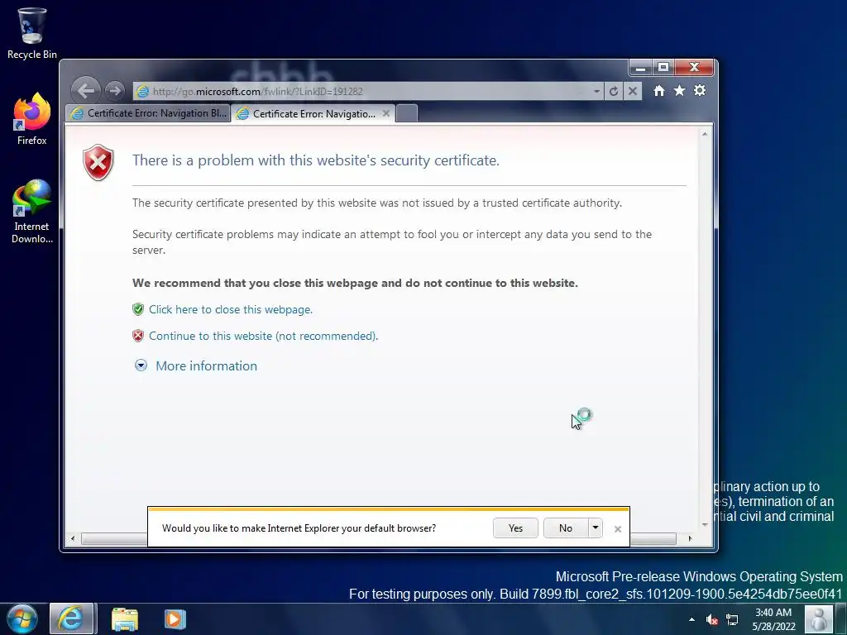Click No in default browser prompt

coord(566,528)
